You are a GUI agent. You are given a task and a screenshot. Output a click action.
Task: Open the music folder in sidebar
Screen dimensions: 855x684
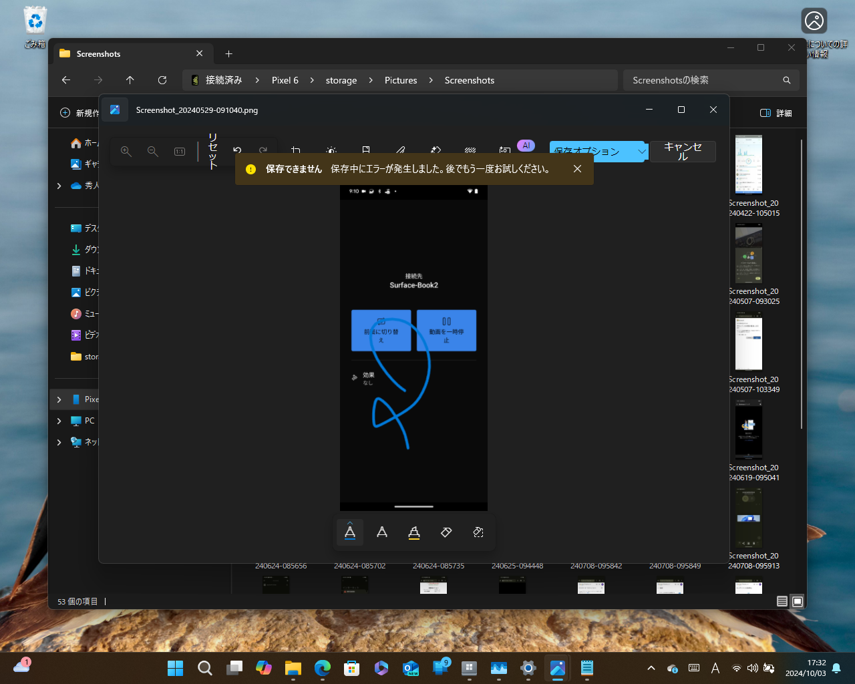pos(84,314)
